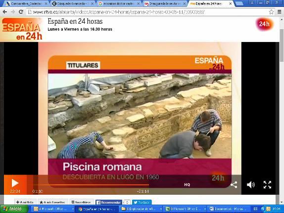
Task: Open the Windows Inicio start menu
Action: tap(14, 209)
